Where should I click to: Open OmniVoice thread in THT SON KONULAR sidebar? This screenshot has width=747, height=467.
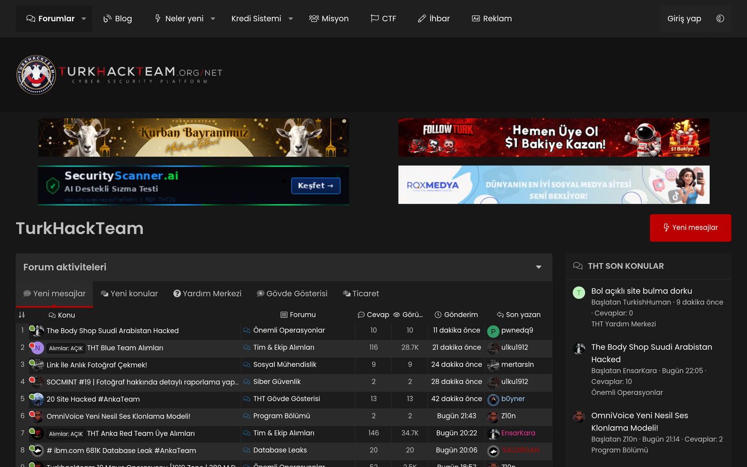pyautogui.click(x=640, y=422)
